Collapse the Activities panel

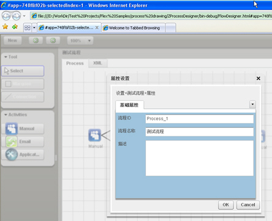pos(6,114)
